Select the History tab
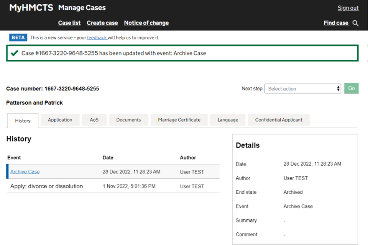The image size is (368, 245). [x=23, y=121]
